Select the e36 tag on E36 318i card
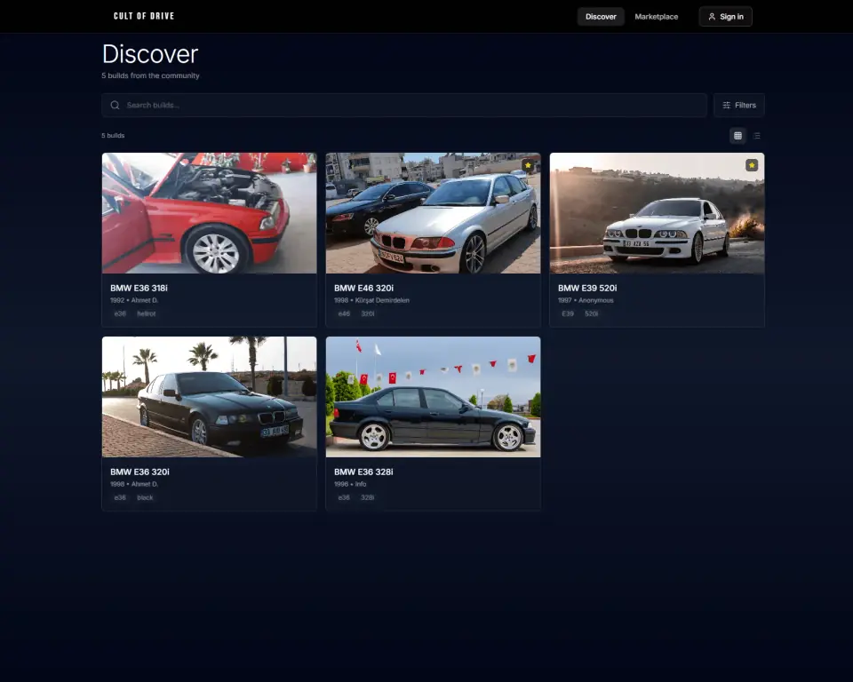Viewport: 853px width, 682px height. tap(120, 313)
